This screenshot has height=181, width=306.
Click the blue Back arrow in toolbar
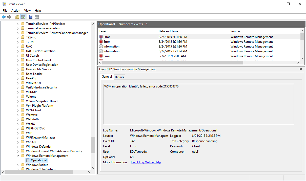[x=4, y=17]
